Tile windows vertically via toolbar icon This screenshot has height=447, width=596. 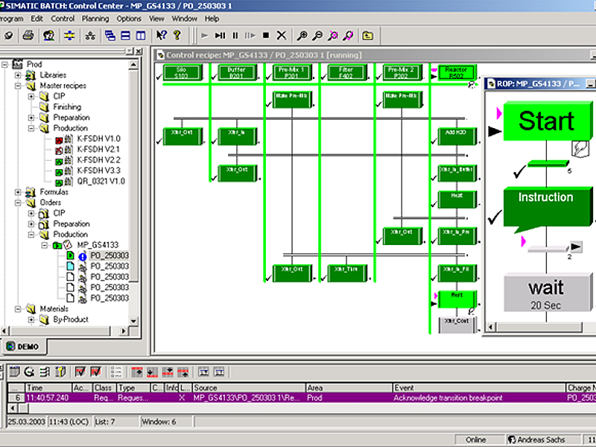click(141, 36)
